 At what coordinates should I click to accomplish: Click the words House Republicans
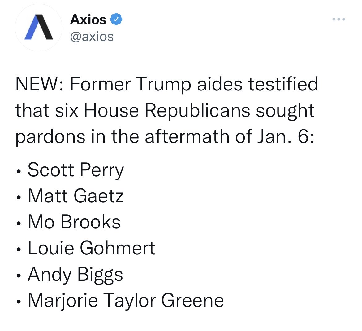click(x=166, y=110)
